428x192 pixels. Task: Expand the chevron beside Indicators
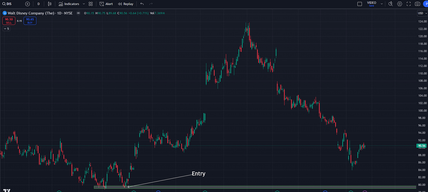click(84, 4)
